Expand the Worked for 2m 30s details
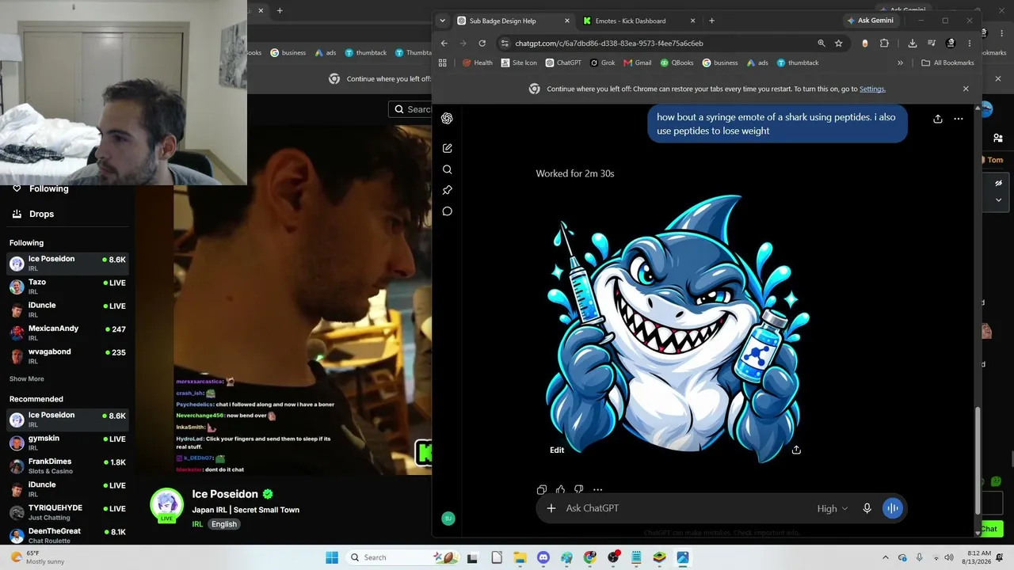Viewport: 1014px width, 570px height. click(574, 173)
